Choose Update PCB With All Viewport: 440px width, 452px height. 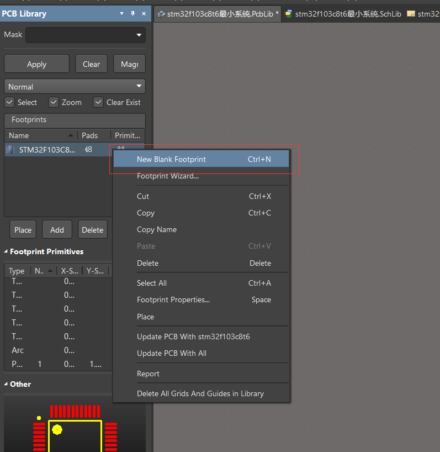(201, 353)
